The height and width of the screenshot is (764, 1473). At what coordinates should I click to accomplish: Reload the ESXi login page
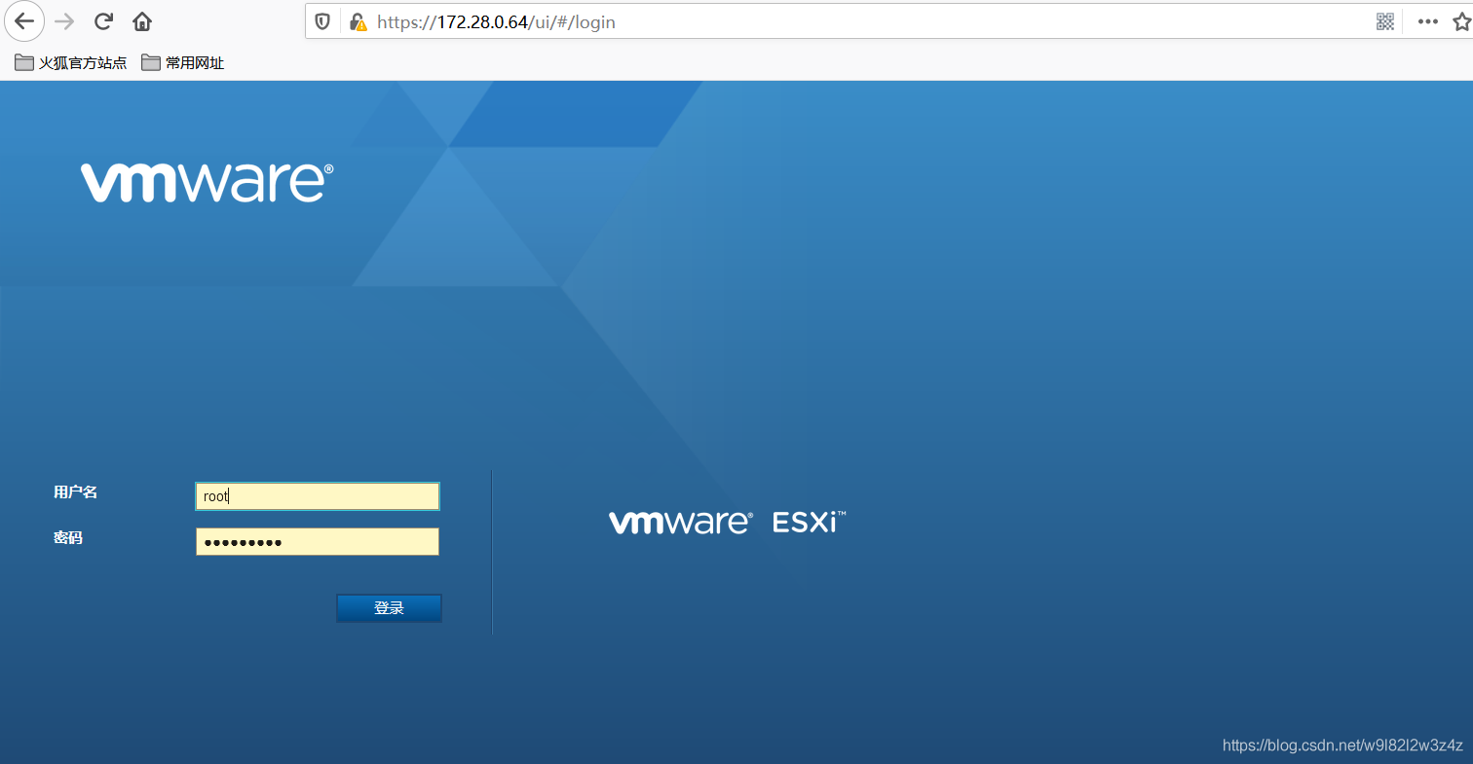click(103, 21)
